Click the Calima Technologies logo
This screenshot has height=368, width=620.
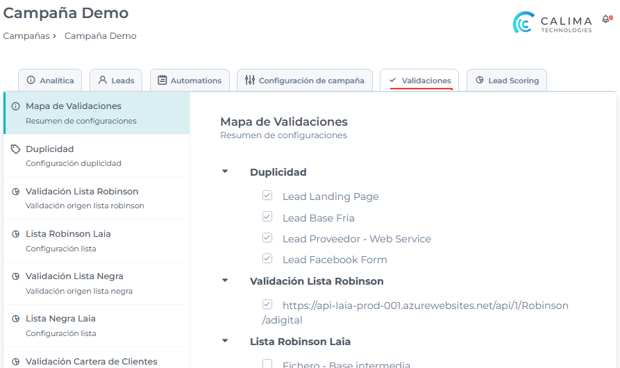tap(553, 22)
